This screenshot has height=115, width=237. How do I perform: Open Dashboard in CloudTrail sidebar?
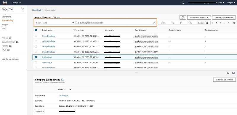[6, 17]
